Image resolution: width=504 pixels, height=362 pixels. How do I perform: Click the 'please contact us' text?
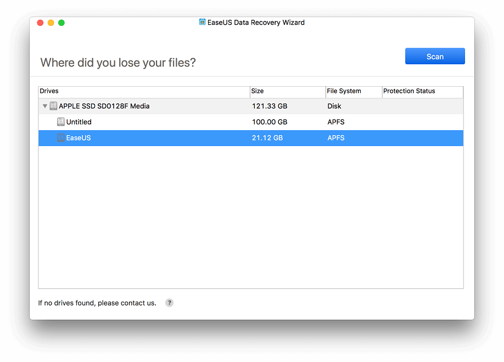127,303
